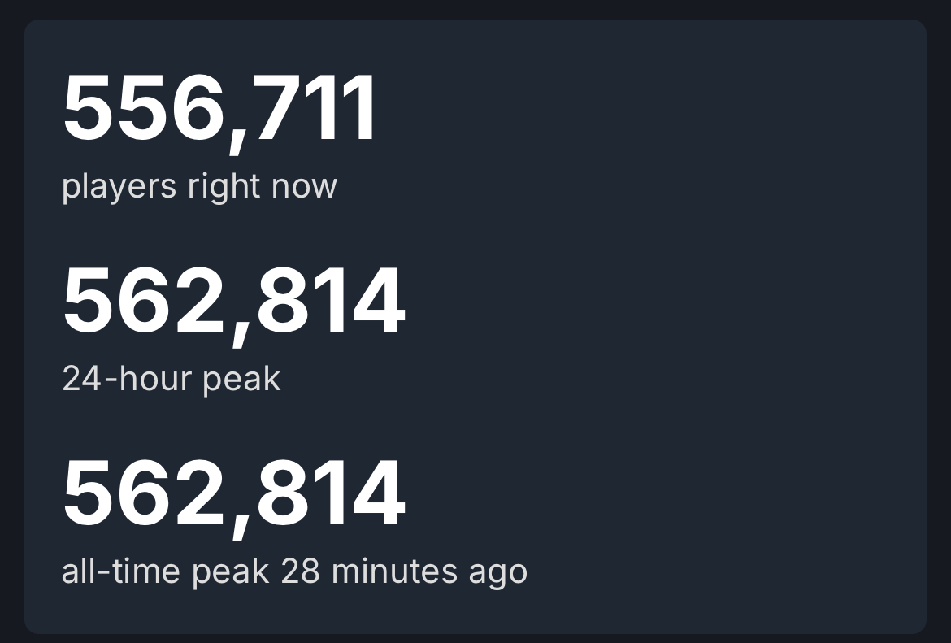Select the '24-hour peak' label text
The width and height of the screenshot is (951, 643).
coord(171,379)
